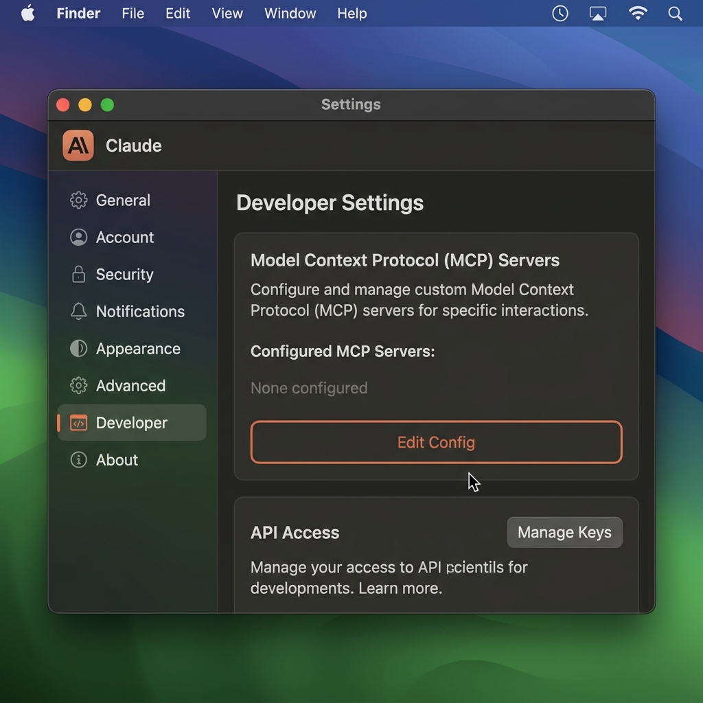Select General in the sidebar
This screenshot has height=703, width=703.
[132, 200]
